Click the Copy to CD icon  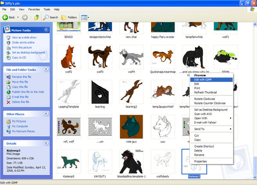click(9, 57)
